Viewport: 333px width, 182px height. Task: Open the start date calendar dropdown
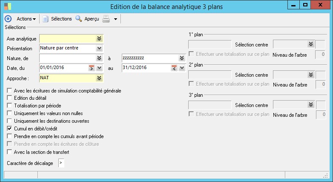click(99, 68)
